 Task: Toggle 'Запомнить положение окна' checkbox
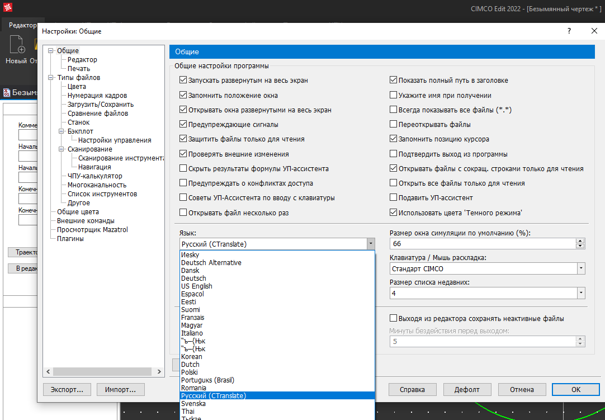pos(183,95)
